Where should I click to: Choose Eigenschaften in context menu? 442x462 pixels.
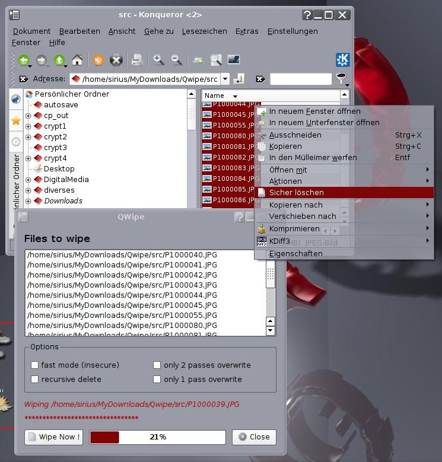point(344,253)
